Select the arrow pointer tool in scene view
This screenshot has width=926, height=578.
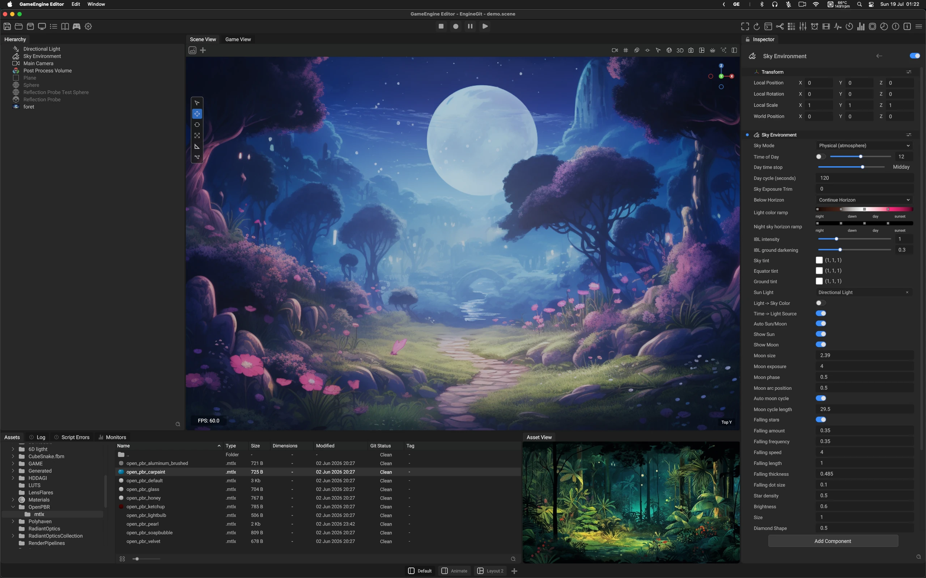pyautogui.click(x=197, y=103)
